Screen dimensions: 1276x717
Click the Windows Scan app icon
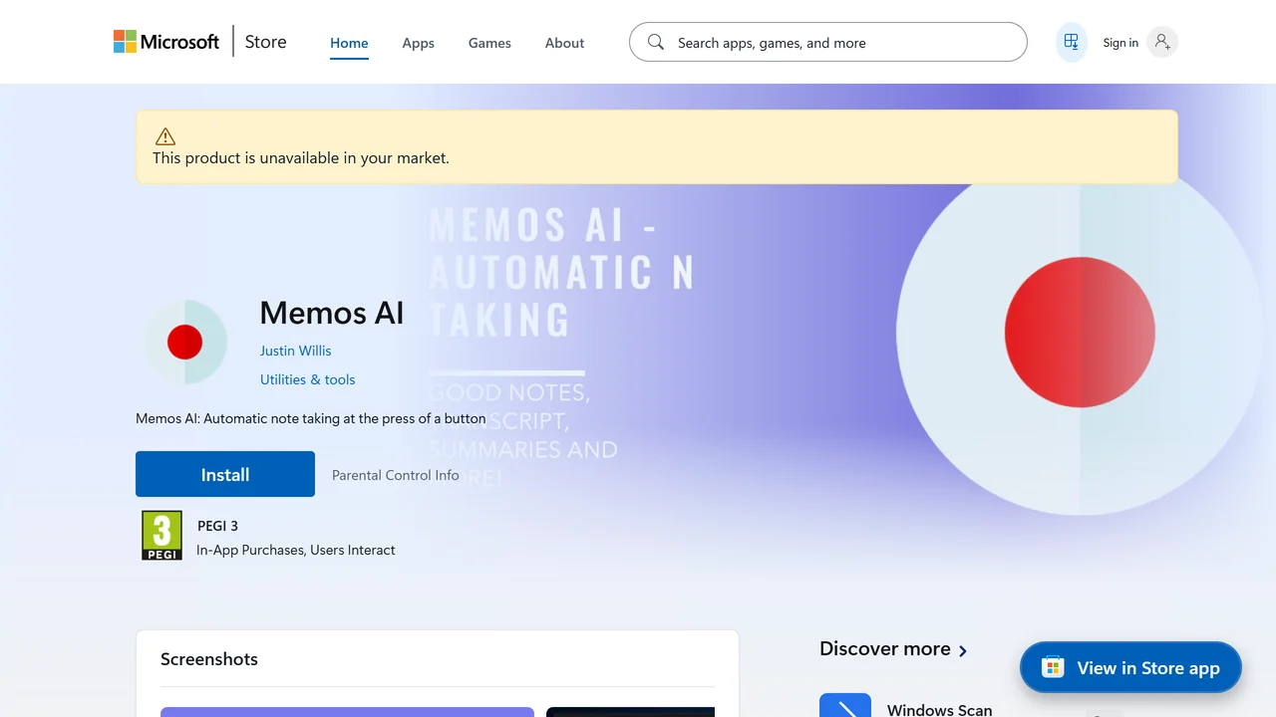[x=845, y=705]
